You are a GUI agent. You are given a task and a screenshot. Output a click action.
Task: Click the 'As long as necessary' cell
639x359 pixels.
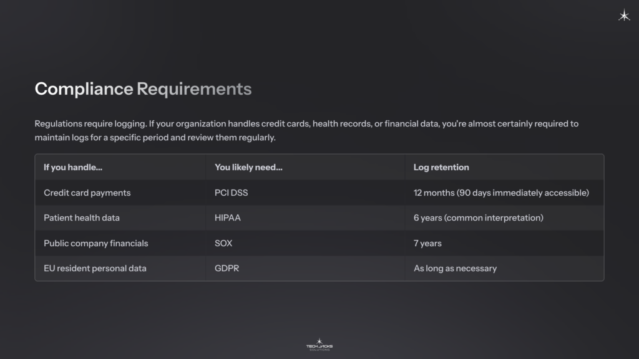[x=455, y=268]
